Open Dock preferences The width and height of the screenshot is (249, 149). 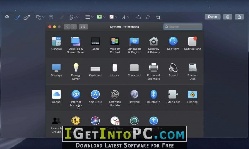(x=95, y=43)
